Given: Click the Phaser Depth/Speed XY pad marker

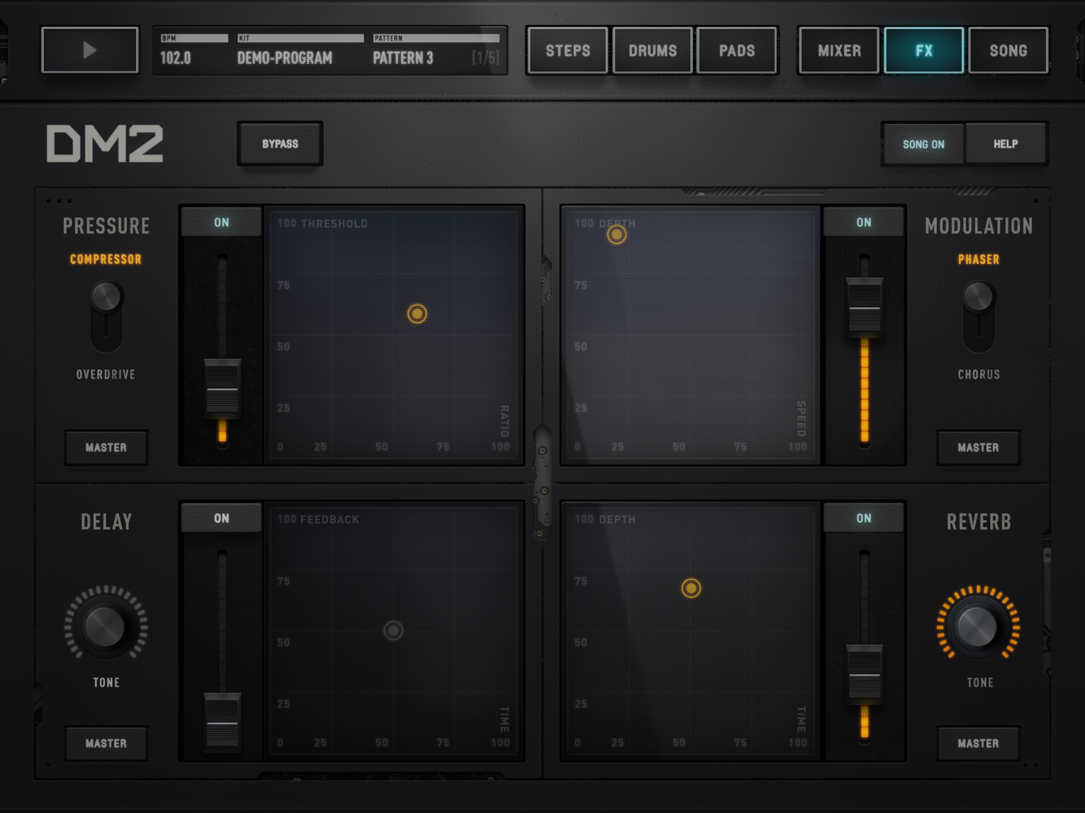Looking at the screenshot, I should (x=616, y=234).
